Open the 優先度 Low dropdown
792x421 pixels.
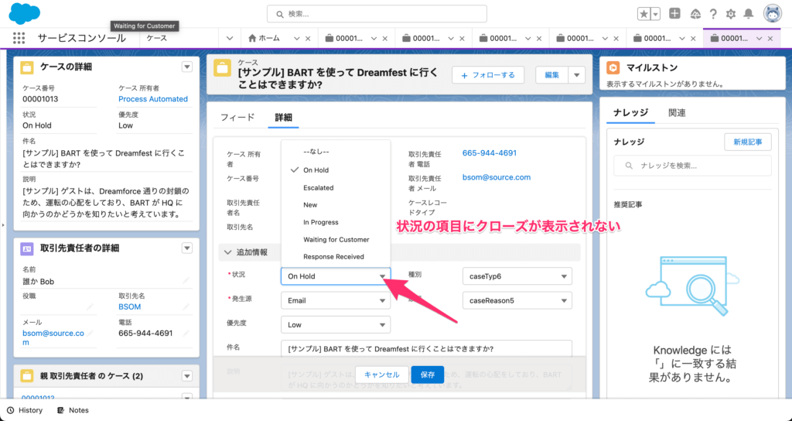click(x=336, y=324)
